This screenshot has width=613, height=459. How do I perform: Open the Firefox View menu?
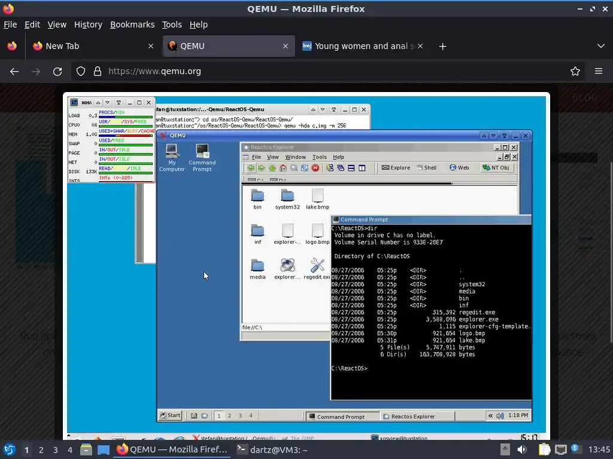point(57,25)
